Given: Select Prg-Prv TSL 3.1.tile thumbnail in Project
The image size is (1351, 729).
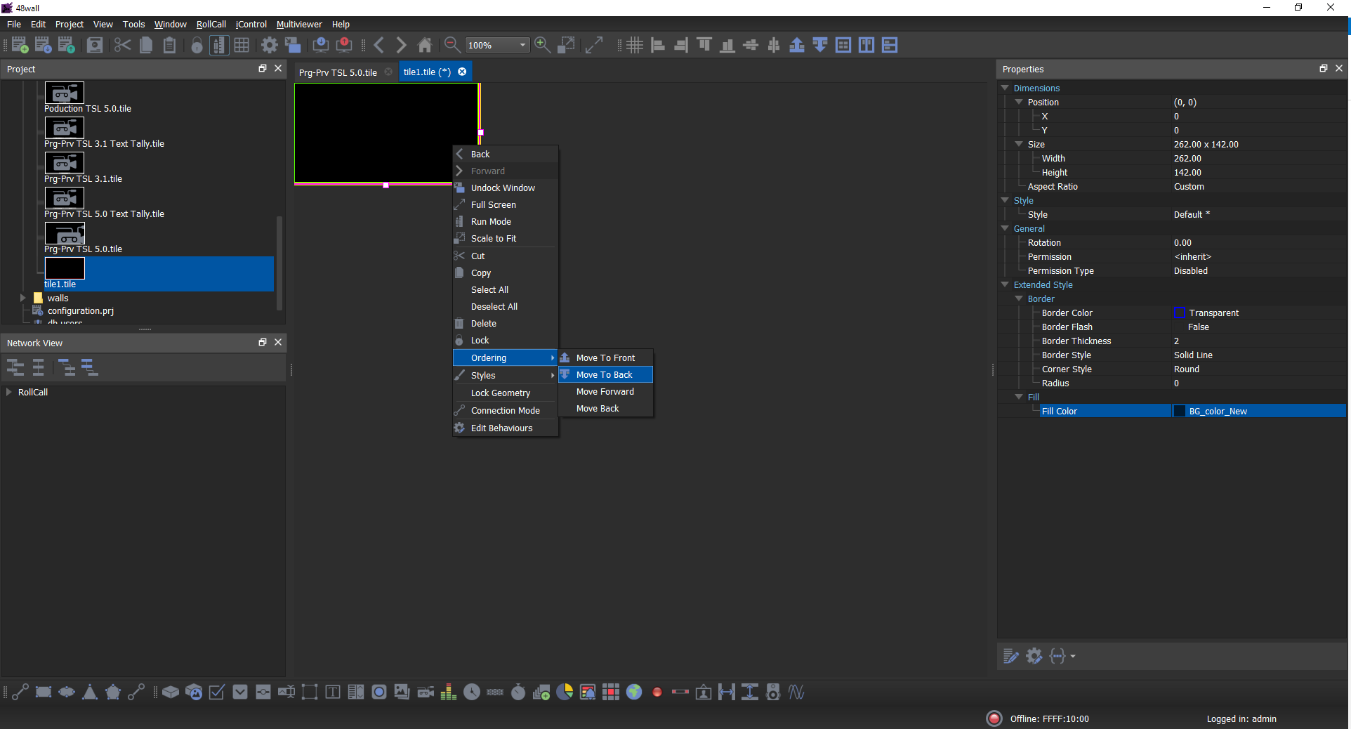Looking at the screenshot, I should pos(65,163).
